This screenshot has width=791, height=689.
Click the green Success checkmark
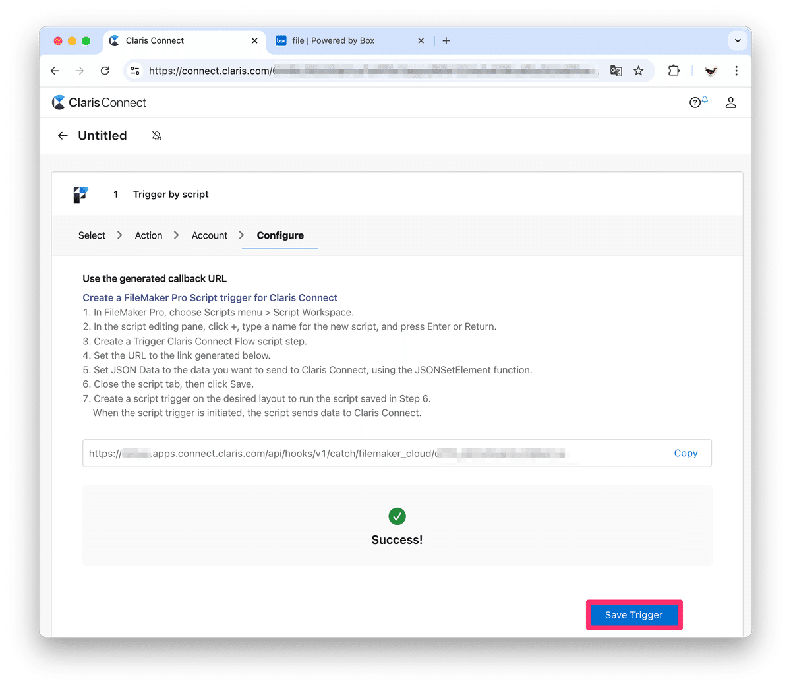point(397,516)
